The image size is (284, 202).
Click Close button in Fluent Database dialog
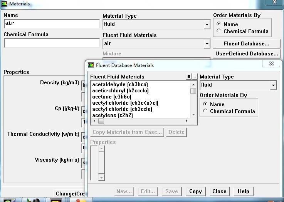(x=219, y=191)
